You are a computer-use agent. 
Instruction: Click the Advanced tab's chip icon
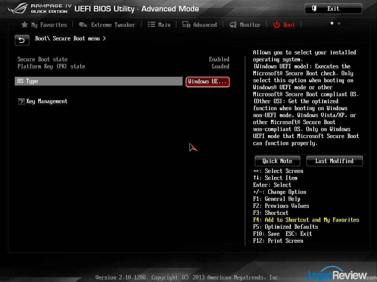click(x=186, y=25)
